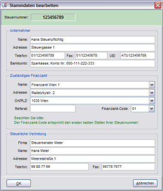Click the Finanzamt-Code value 01
The height and width of the screenshot is (191, 163).
[x=134, y=109]
